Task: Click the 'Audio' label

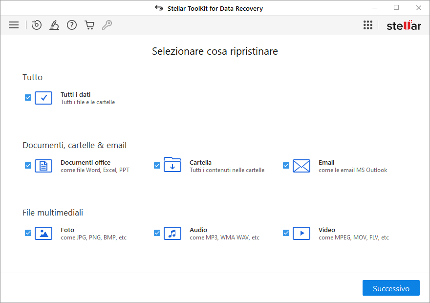Action: pyautogui.click(x=198, y=230)
